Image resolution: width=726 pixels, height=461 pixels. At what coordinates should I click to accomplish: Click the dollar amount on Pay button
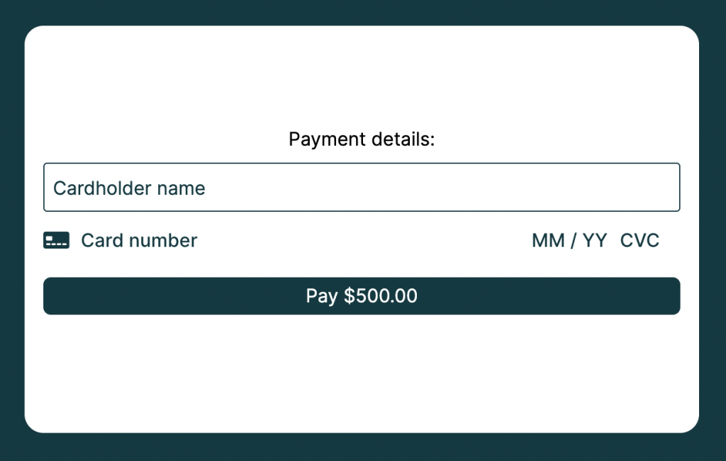pyautogui.click(x=381, y=296)
